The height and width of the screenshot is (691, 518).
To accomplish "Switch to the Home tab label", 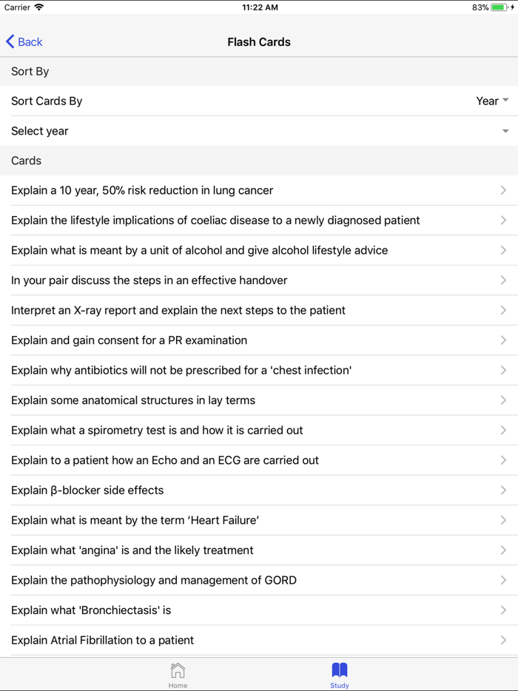I will click(x=178, y=686).
